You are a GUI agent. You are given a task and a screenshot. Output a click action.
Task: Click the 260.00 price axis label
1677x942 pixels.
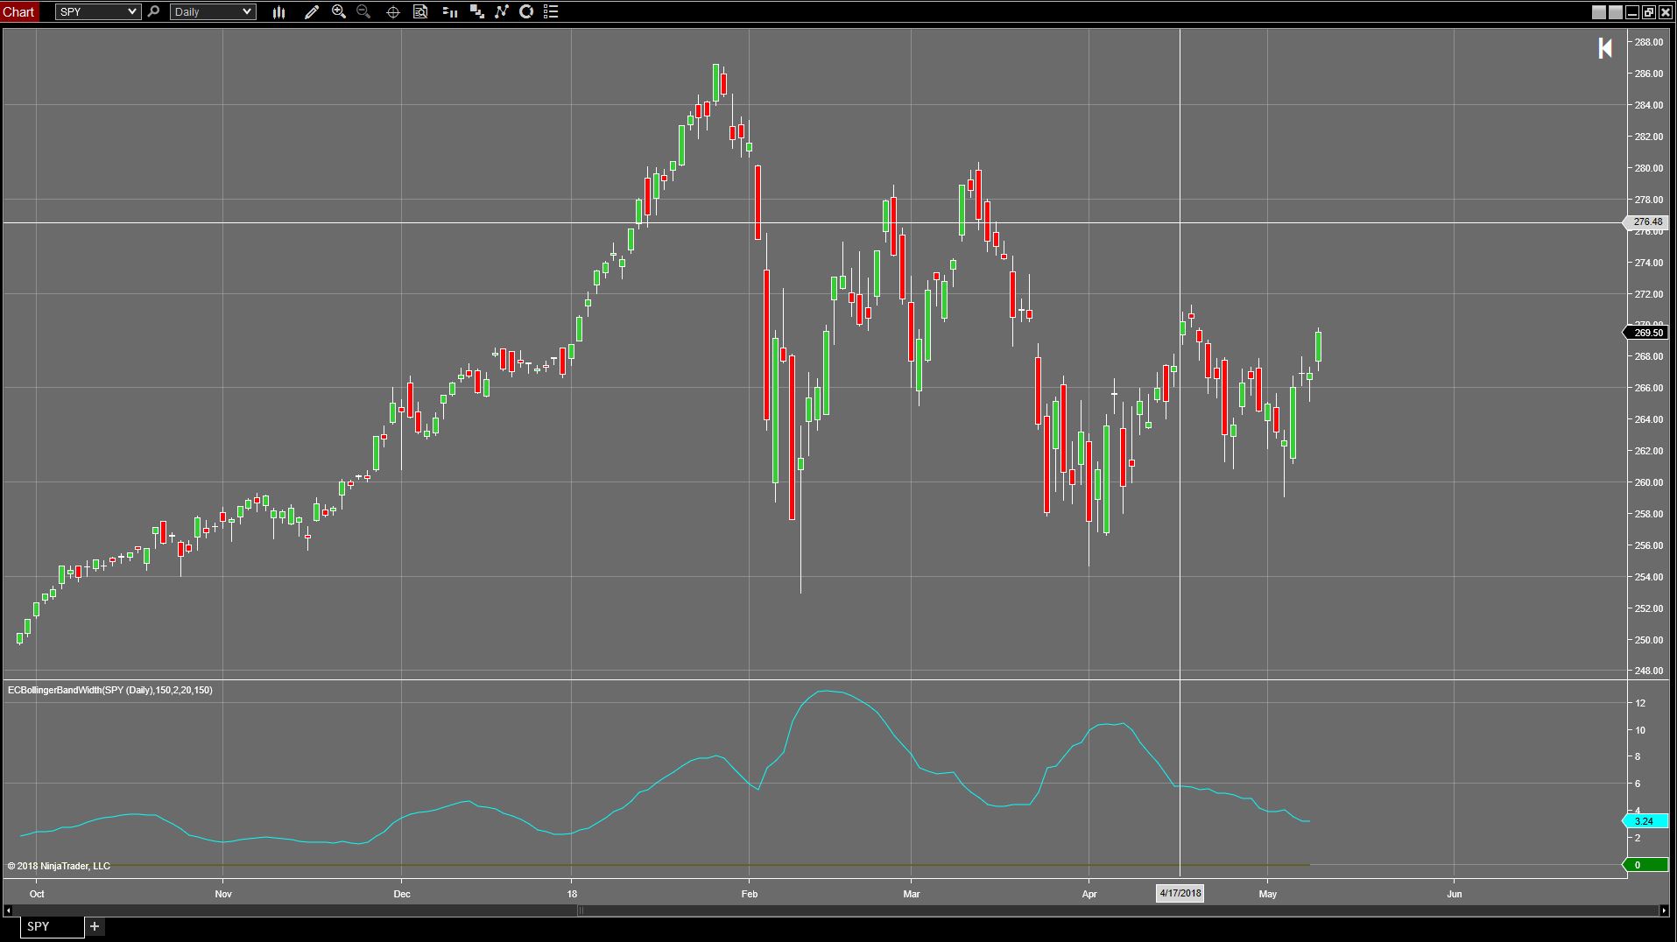coord(1648,482)
